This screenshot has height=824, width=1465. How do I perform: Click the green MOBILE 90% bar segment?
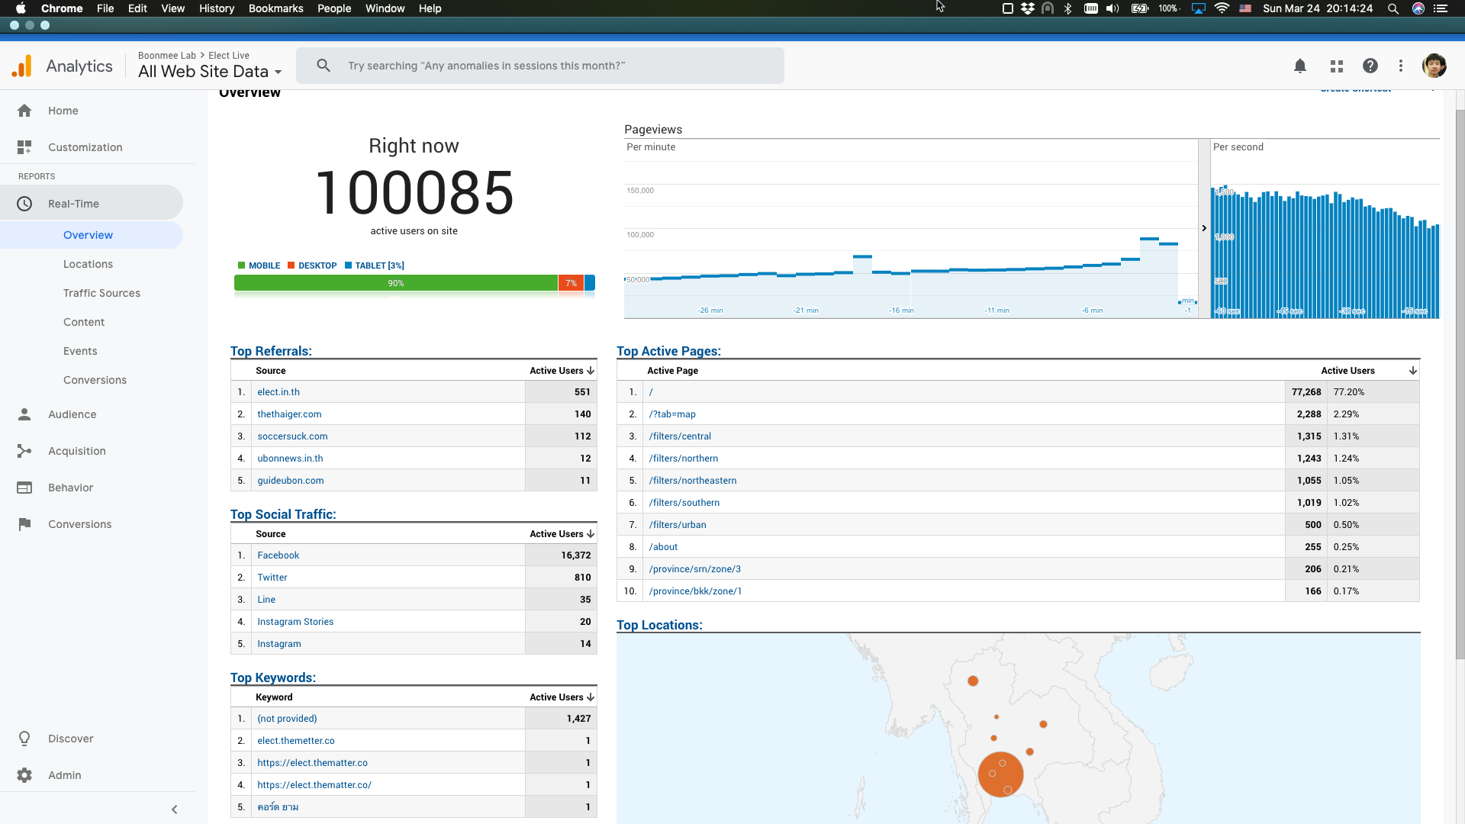(x=396, y=283)
